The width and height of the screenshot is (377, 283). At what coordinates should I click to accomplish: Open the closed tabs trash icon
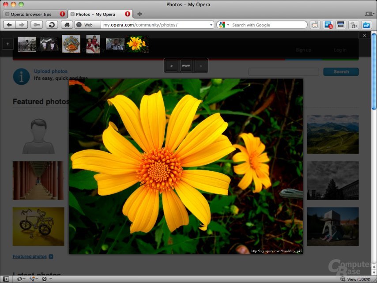pos(369,14)
